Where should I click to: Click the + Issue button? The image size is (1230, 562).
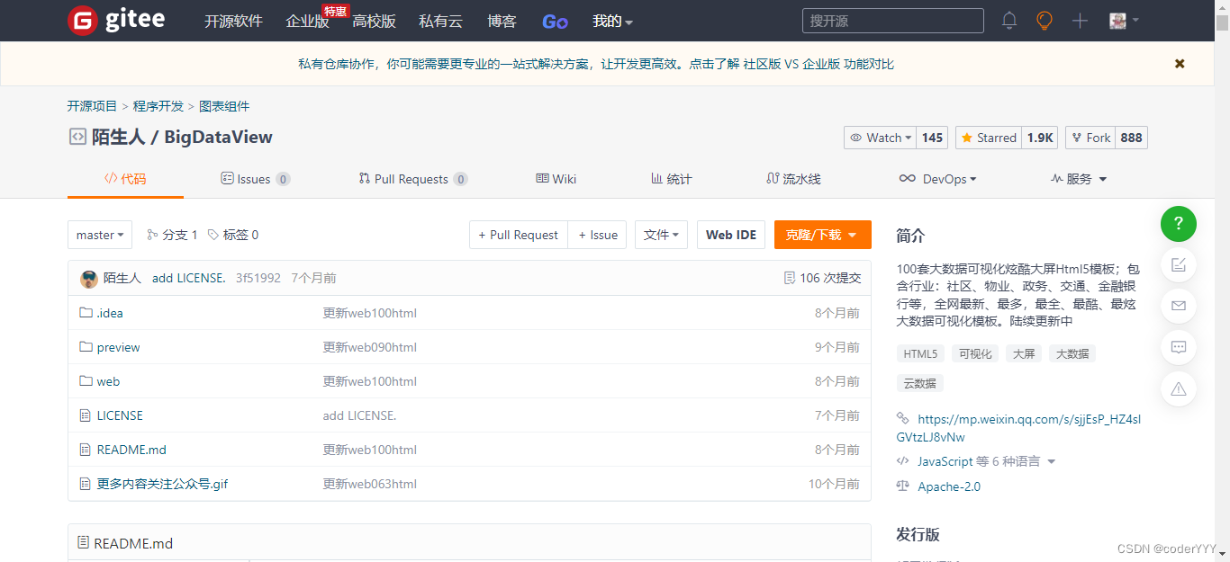[x=598, y=235]
